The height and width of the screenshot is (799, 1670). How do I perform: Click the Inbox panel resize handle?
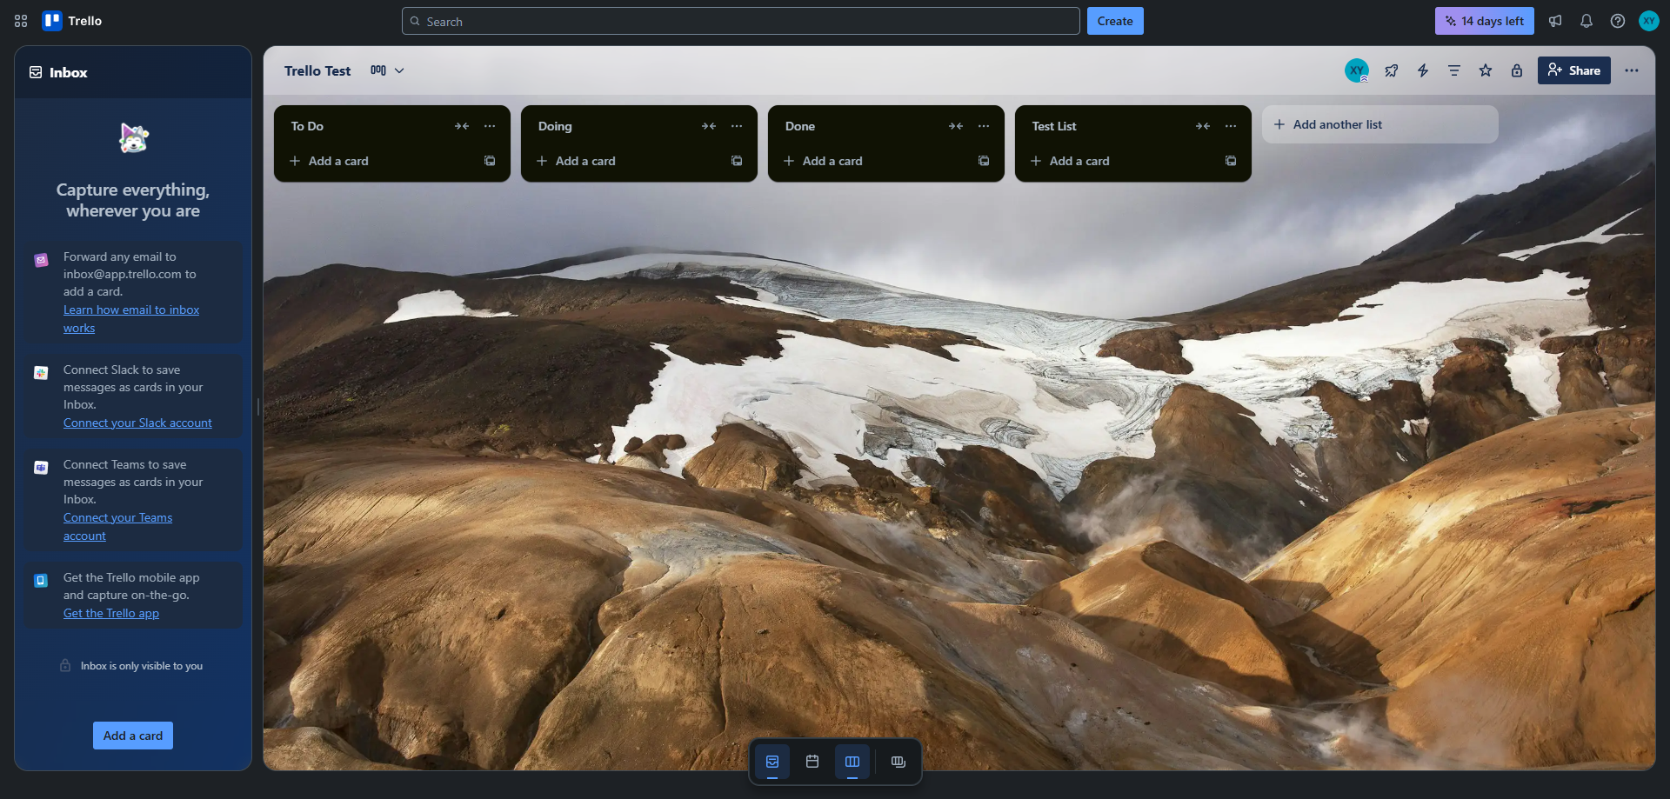click(x=257, y=407)
